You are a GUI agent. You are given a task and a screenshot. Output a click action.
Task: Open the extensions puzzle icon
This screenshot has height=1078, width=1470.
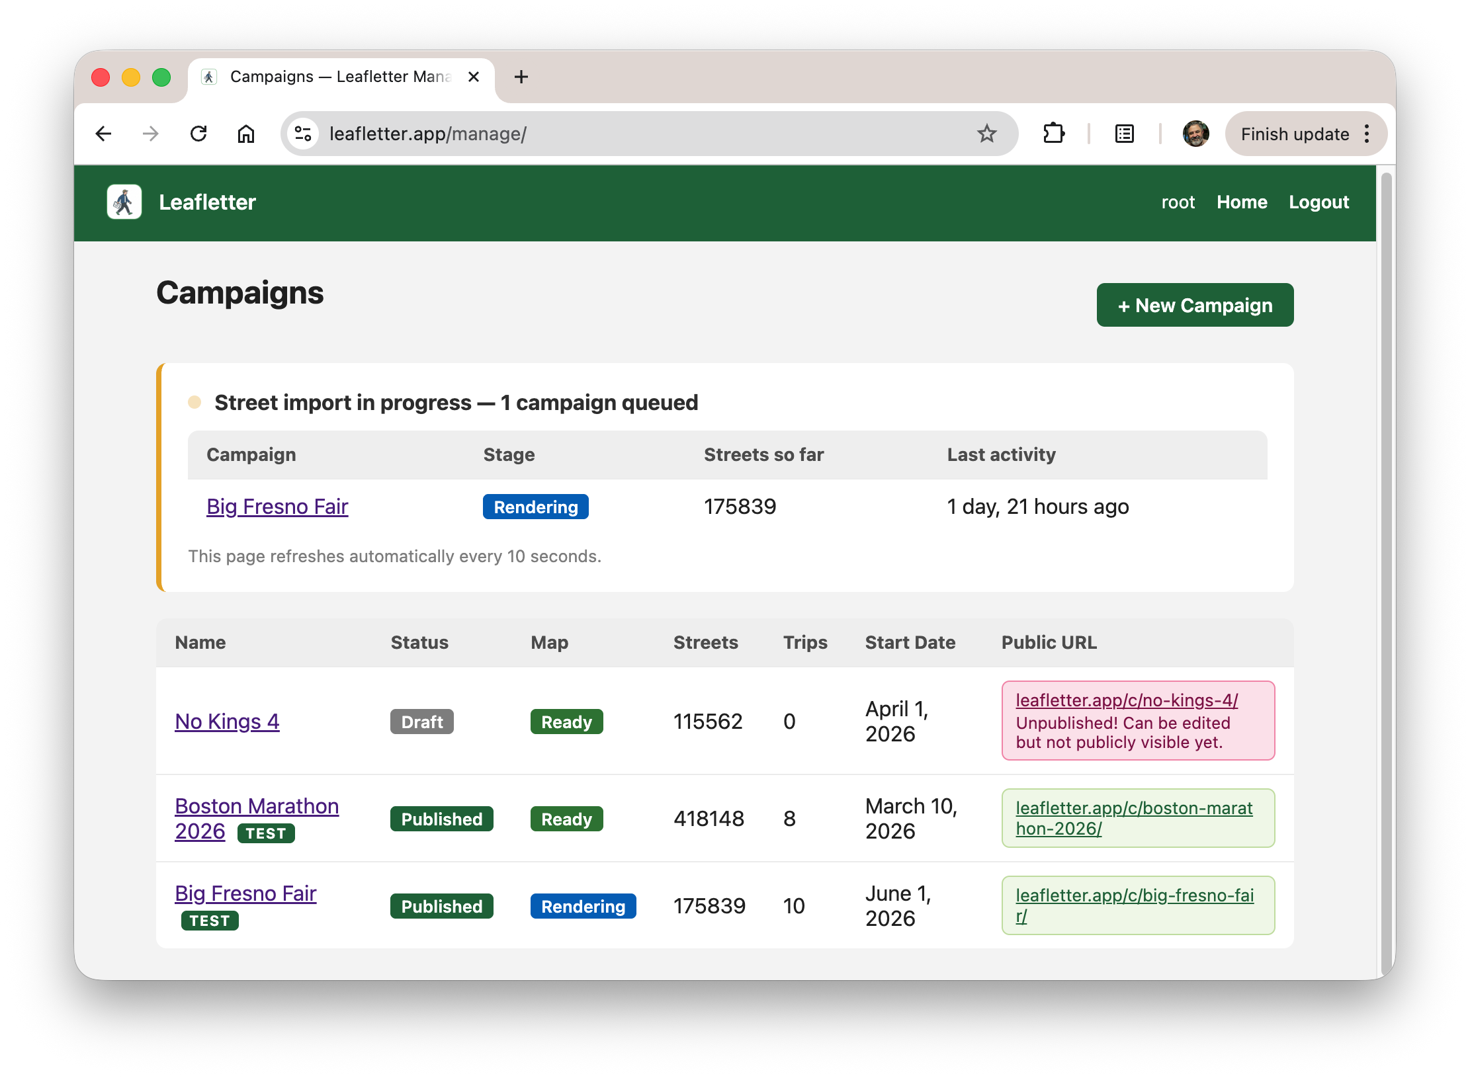tap(1053, 134)
